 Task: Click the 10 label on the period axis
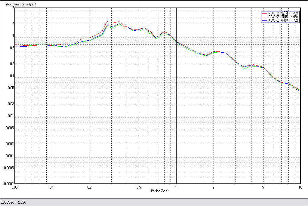[x=300, y=187]
